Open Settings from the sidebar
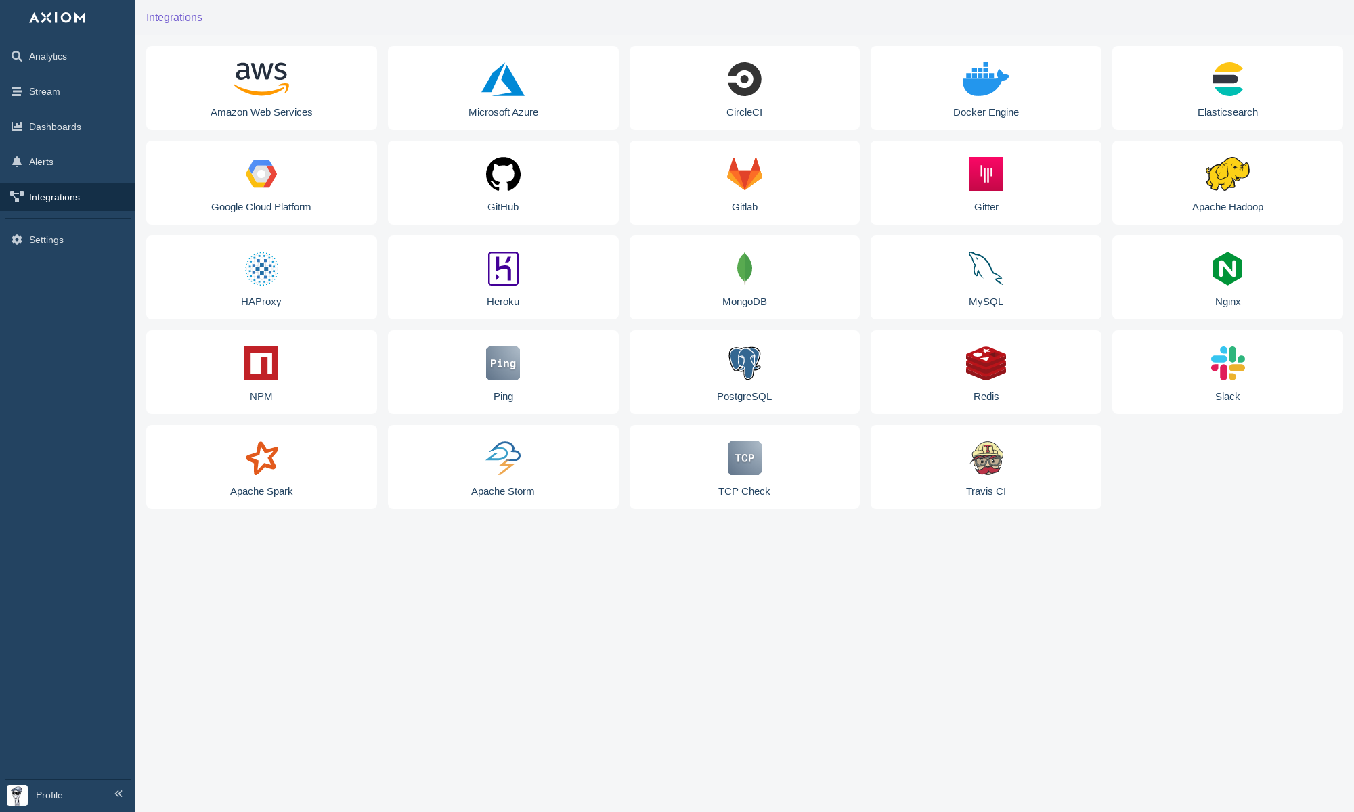The width and height of the screenshot is (1354, 812). point(46,240)
